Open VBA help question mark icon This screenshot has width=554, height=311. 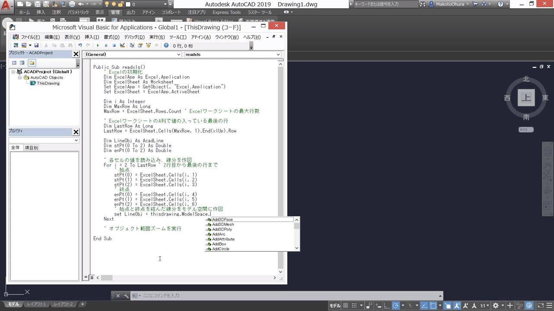[166, 45]
